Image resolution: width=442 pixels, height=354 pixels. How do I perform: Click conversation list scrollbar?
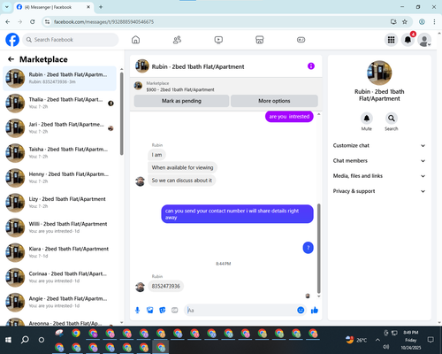121,113
